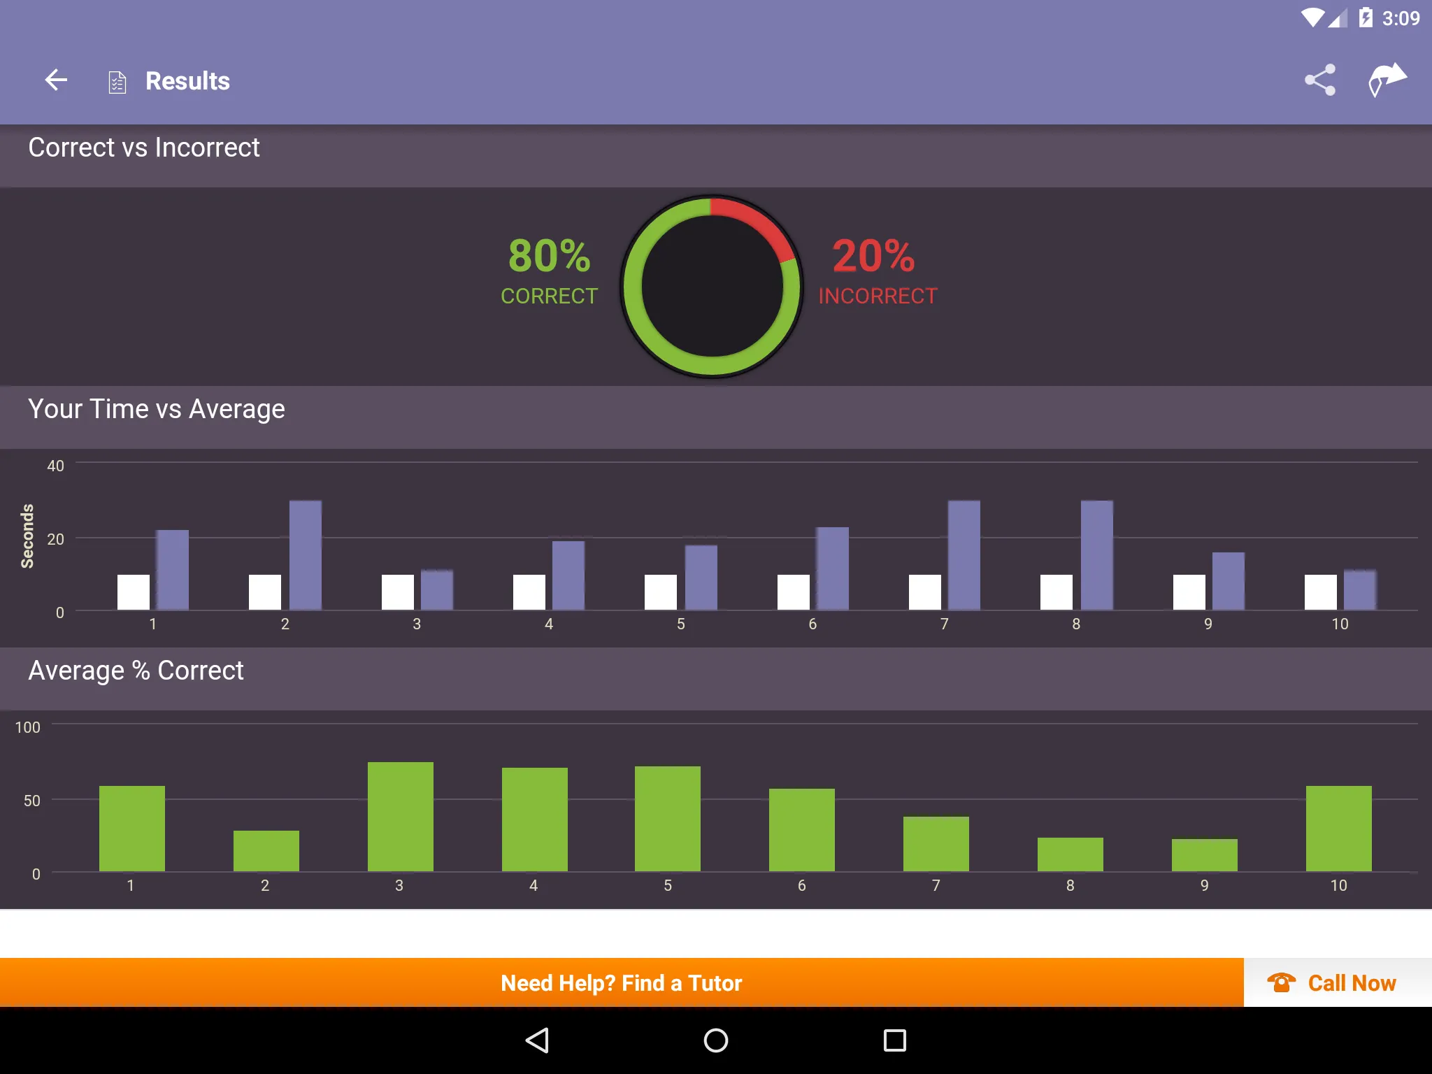The image size is (1432, 1074).
Task: Tap the Android home button
Action: pyautogui.click(x=715, y=1038)
